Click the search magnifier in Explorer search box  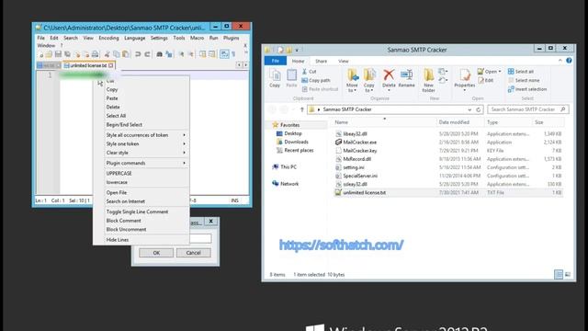pos(563,109)
